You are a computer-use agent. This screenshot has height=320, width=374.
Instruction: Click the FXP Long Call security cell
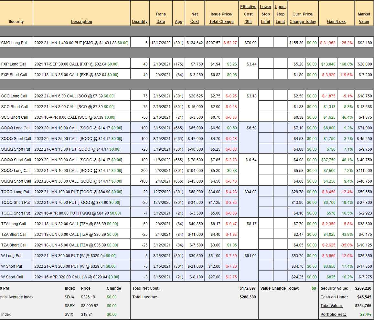pyautogui.click(x=14, y=64)
